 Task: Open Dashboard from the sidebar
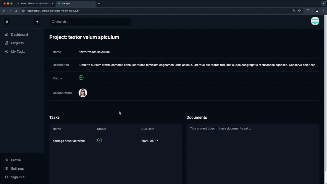(x=19, y=34)
